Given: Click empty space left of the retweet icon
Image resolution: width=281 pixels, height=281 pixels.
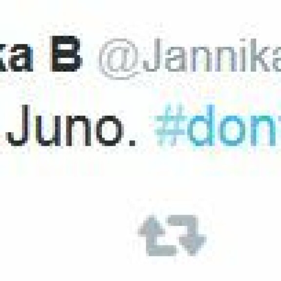Looking at the screenshot, I should click(x=72, y=235).
